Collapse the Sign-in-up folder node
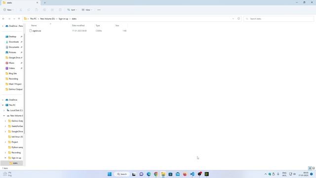Screen dimensions: 316x178 (5, 158)
